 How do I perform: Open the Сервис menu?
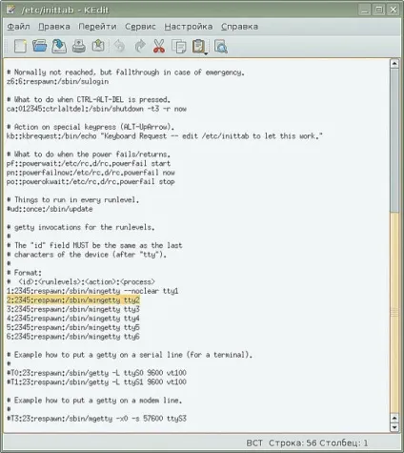tap(140, 27)
